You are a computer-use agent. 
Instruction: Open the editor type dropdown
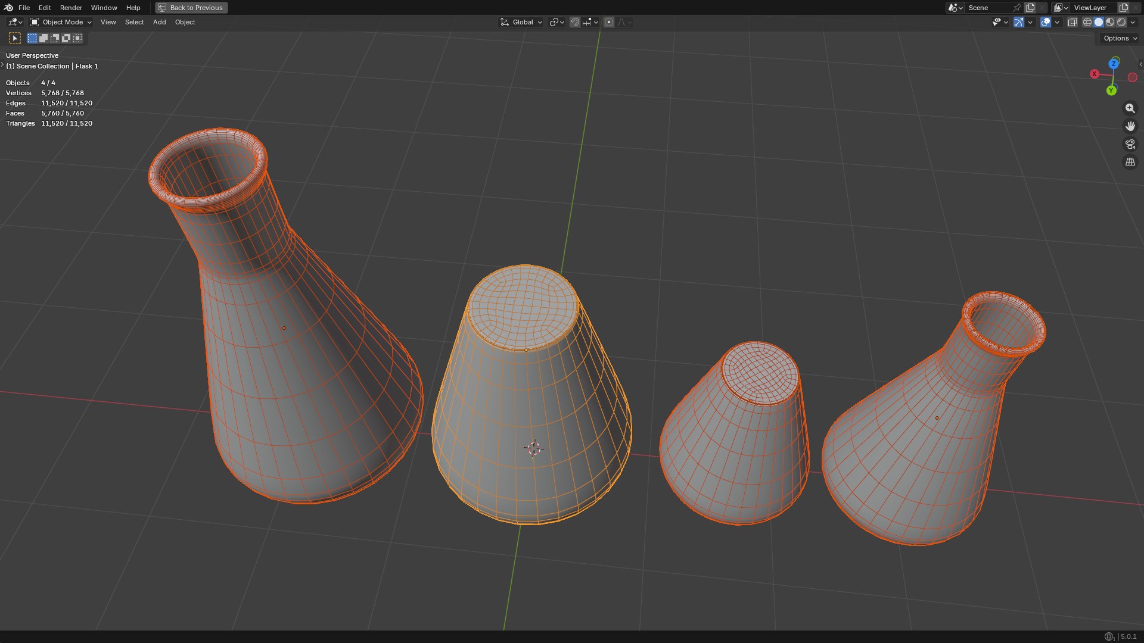pyautogui.click(x=15, y=22)
